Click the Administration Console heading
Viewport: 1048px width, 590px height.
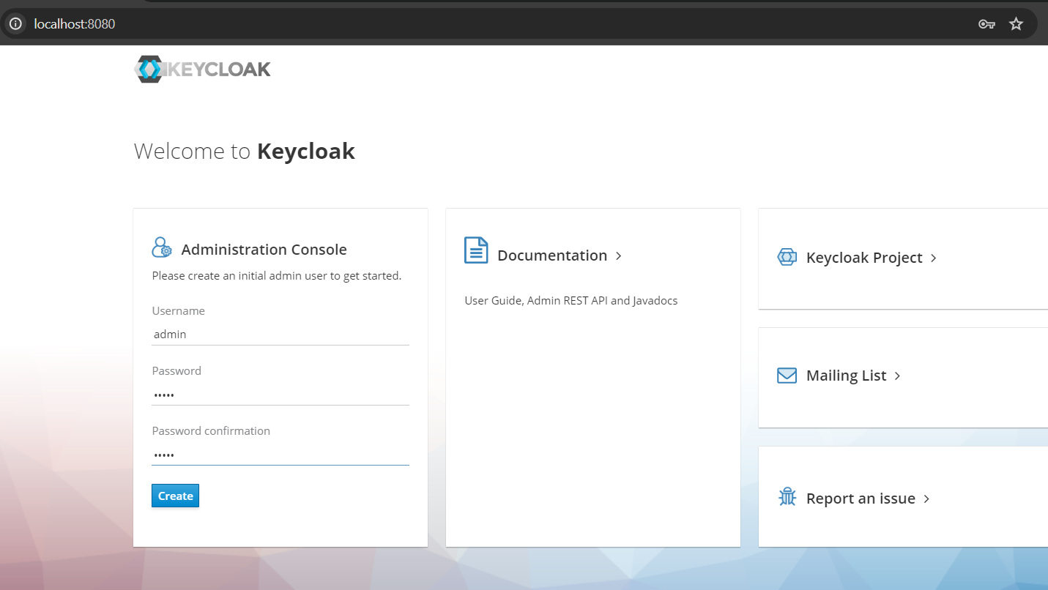[264, 250]
